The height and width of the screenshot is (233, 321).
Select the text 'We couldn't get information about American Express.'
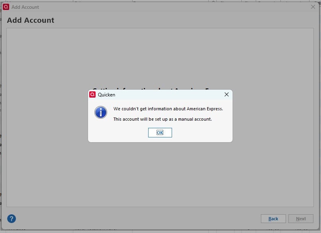pos(168,109)
